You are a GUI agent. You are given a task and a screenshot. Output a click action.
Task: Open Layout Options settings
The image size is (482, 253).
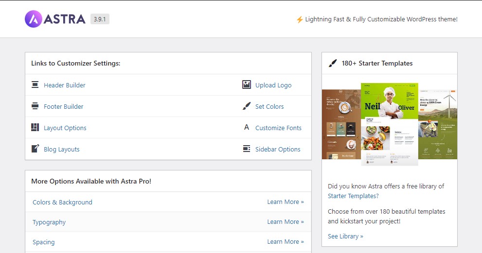coord(65,128)
